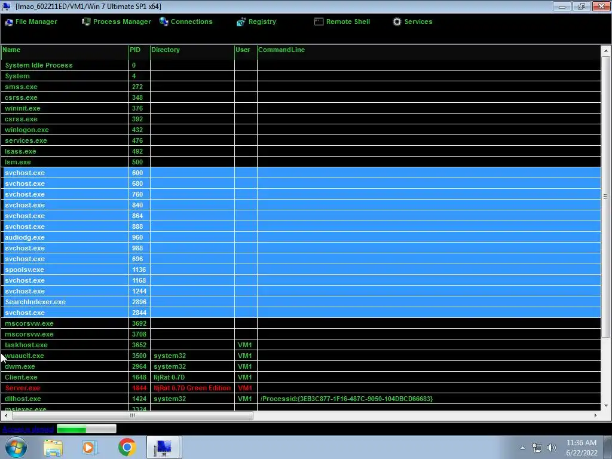612x459 pixels.
Task: Click the green progress bar
Action: [86, 429]
